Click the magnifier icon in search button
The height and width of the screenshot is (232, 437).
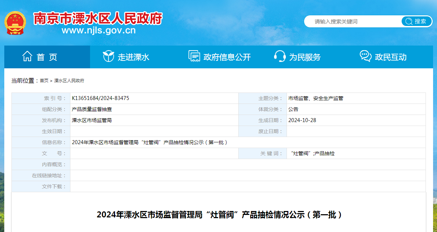pos(408,21)
